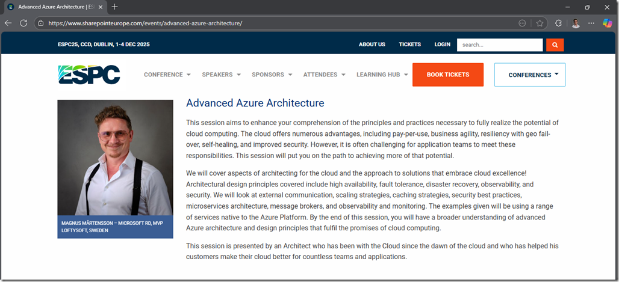Image resolution: width=619 pixels, height=282 pixels.
Task: Open the CONFERENCES dropdown button
Action: 530,75
